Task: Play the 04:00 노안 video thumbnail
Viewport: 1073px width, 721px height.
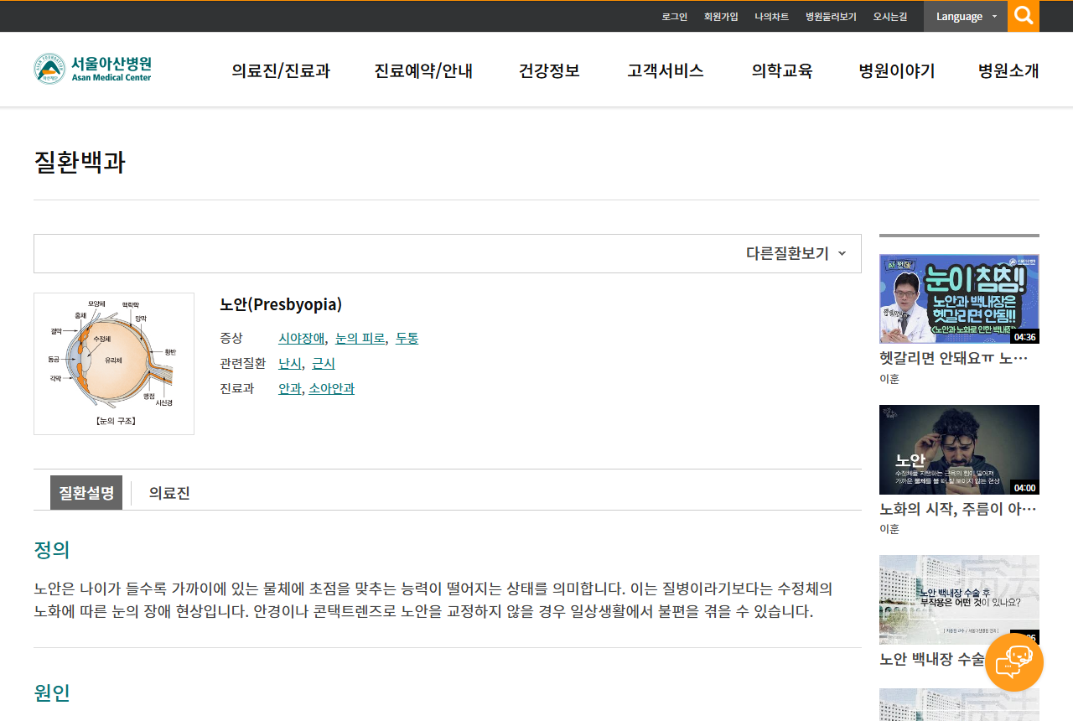Action: coord(959,449)
